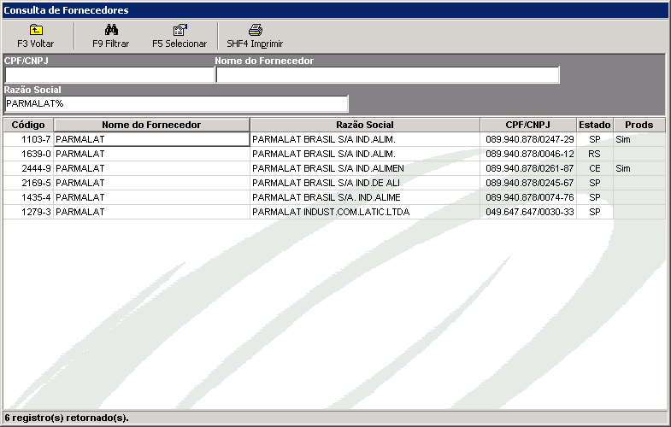The height and width of the screenshot is (427, 671).
Task: Click CNPJ 089.940.878/0245-67
Action: tap(530, 183)
